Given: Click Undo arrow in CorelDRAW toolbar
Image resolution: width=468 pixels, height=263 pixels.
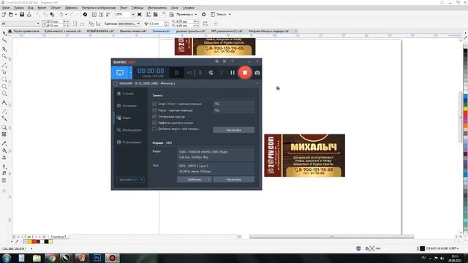Looking at the screenshot, I should (x=61, y=15).
